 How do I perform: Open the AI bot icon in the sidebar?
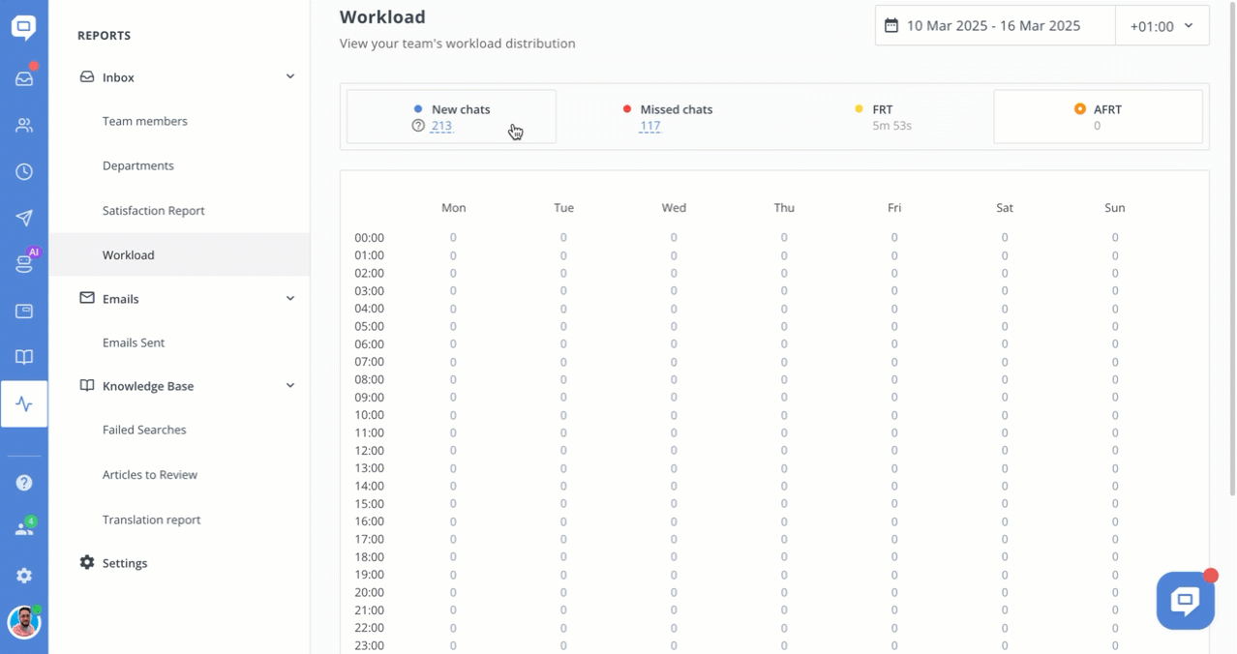pos(24,263)
